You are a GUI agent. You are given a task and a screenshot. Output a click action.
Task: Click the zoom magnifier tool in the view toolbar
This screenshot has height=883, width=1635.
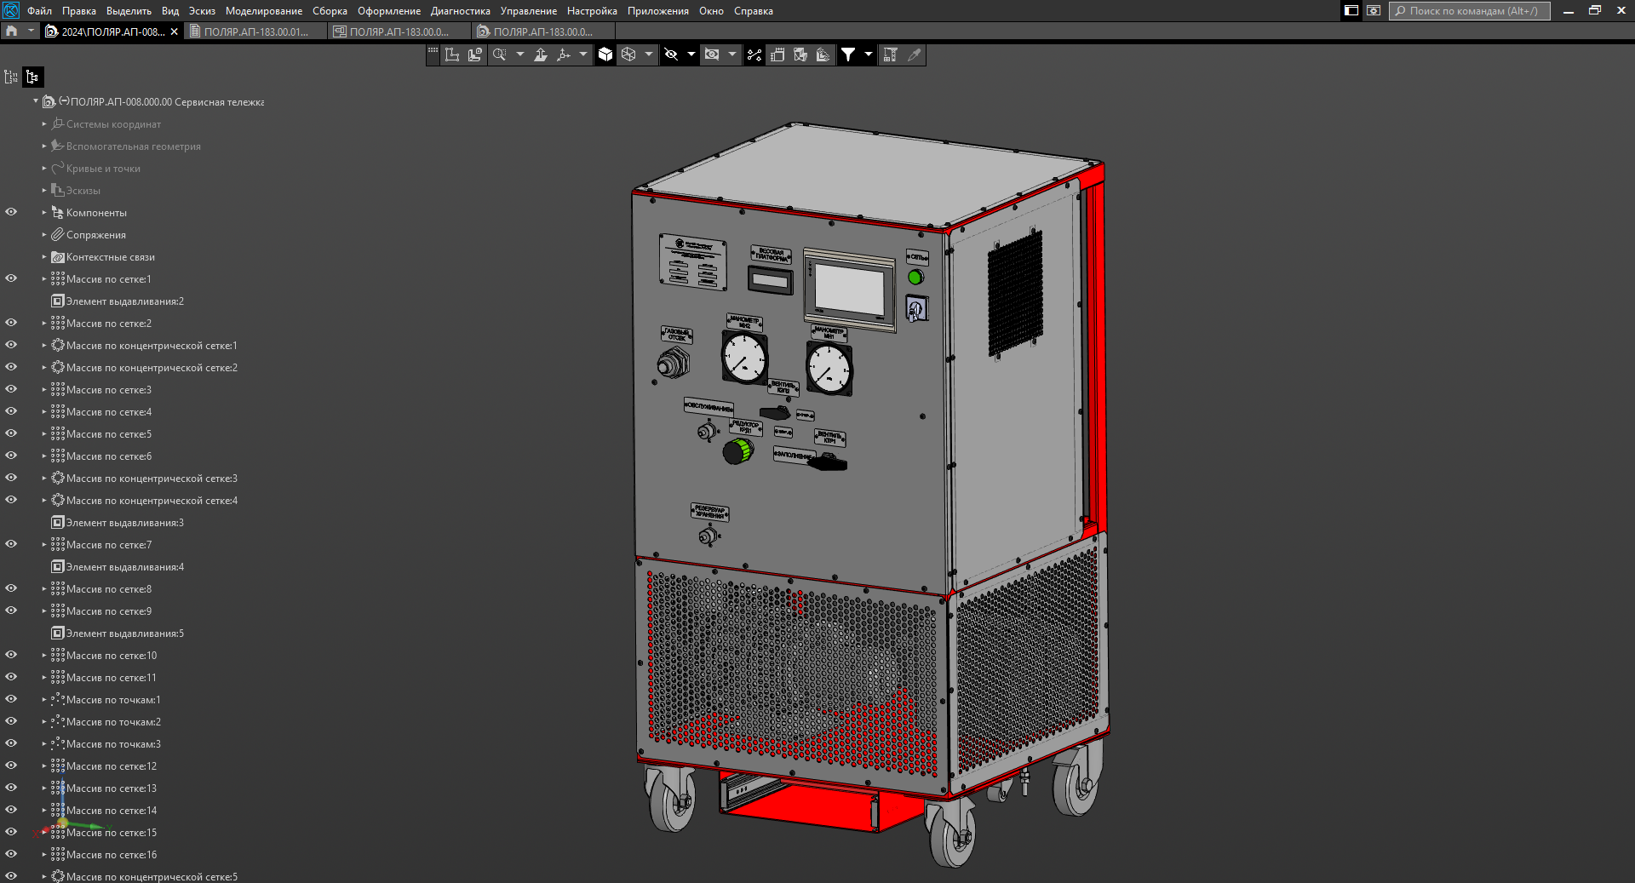500,54
